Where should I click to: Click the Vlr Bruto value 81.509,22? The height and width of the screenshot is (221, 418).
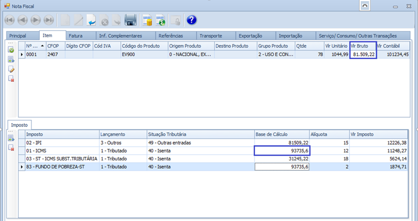click(363, 54)
